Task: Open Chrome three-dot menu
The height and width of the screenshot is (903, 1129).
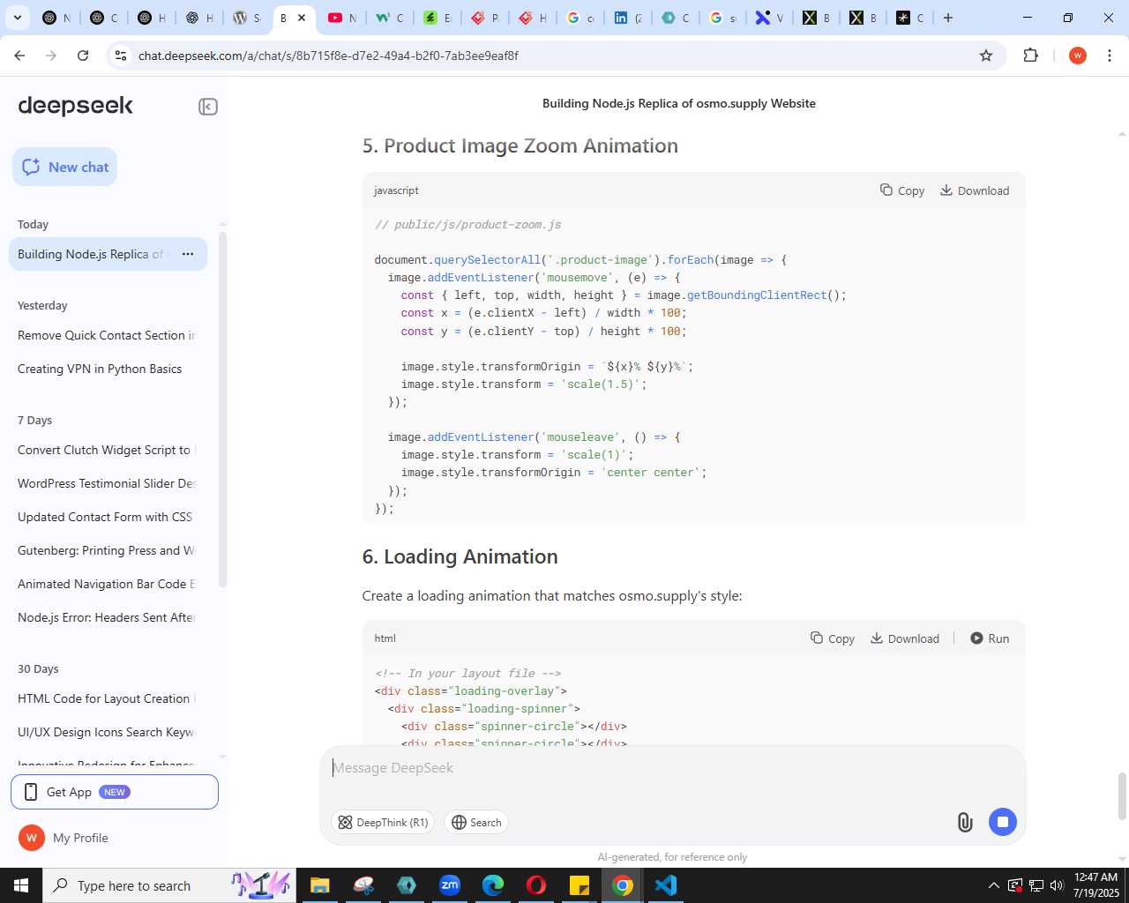Action: click(1110, 56)
